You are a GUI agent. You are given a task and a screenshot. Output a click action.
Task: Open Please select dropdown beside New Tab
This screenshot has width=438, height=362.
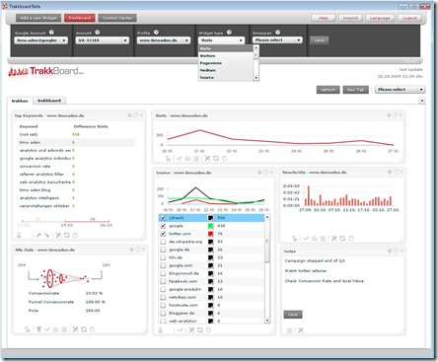click(401, 90)
